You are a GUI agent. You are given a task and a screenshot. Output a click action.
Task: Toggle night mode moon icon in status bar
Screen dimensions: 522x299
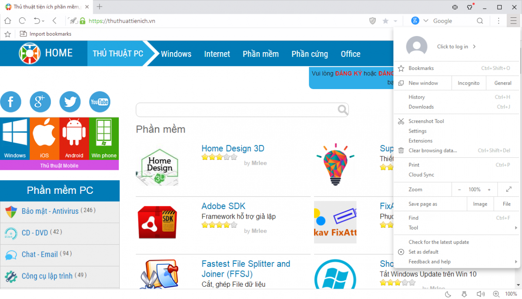point(448,294)
